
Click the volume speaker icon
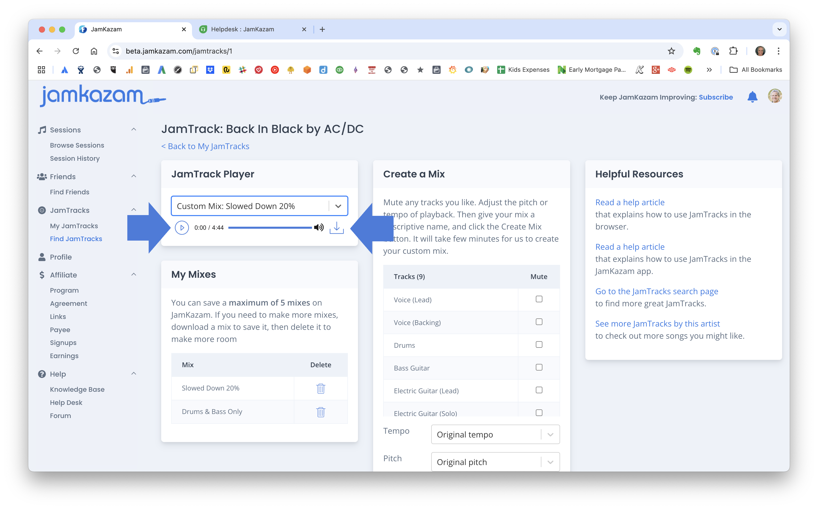point(319,227)
